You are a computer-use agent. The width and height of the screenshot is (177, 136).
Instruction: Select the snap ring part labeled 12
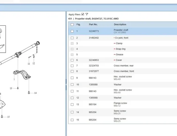click(x=34, y=56)
